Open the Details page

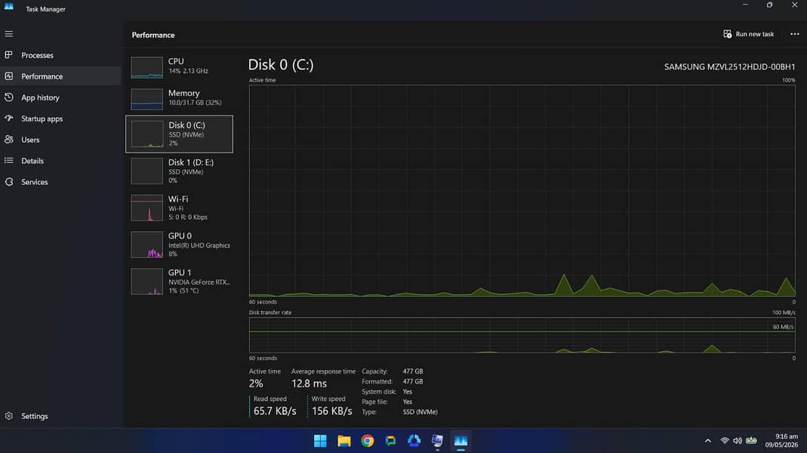click(x=60, y=161)
